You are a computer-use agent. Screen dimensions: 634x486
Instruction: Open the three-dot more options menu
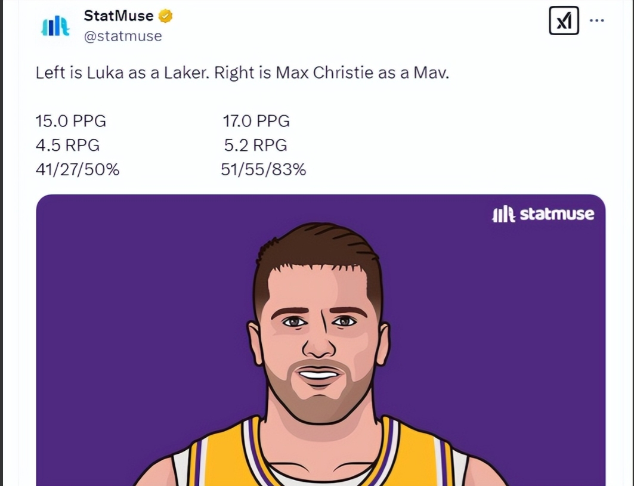(x=596, y=20)
